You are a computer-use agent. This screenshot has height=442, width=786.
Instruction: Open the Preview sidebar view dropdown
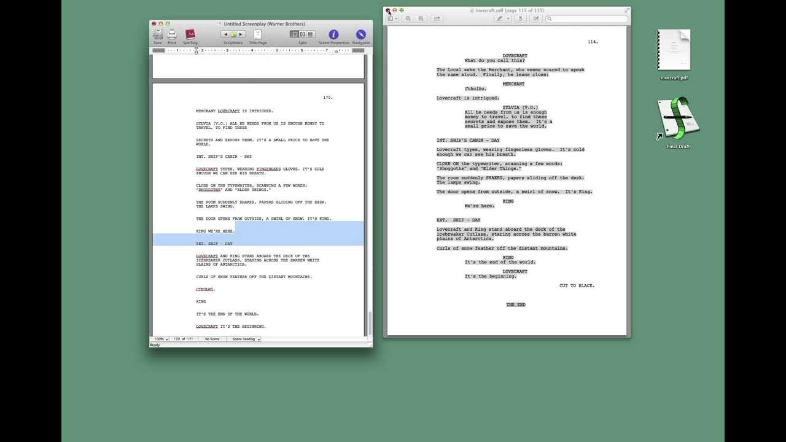393,18
